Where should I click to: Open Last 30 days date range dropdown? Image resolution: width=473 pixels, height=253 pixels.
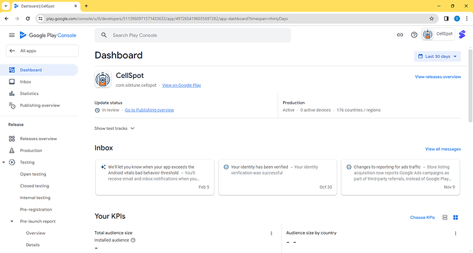[437, 56]
